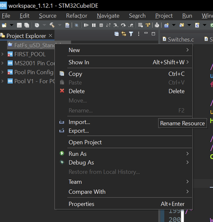Minimize the Project Explorer panel
Viewport: 213px width, 222px height.
[x=146, y=33]
